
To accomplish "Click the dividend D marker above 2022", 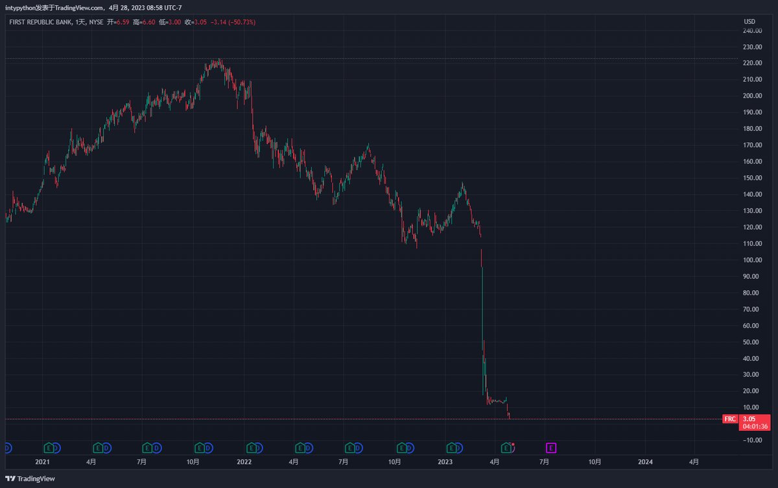I will point(259,448).
